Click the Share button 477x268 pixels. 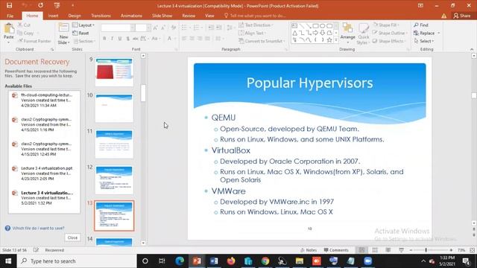coord(462,16)
